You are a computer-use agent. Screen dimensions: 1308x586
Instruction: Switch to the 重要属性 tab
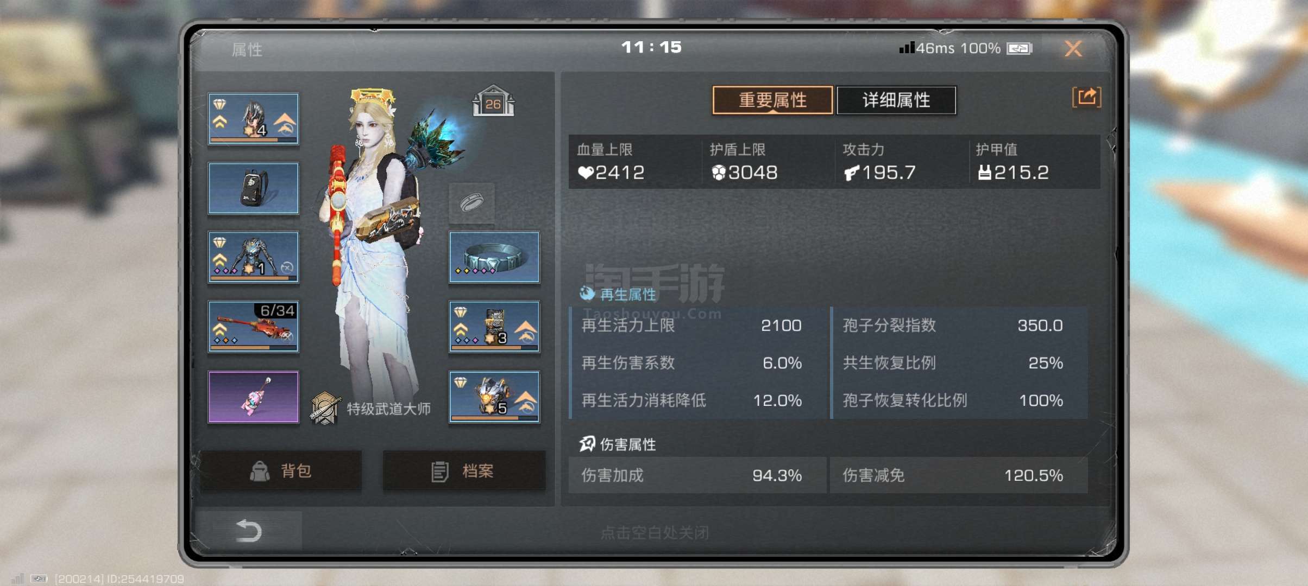pyautogui.click(x=772, y=100)
